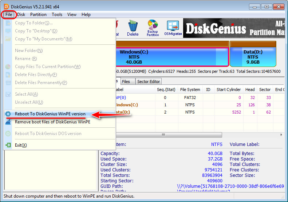The image size is (288, 202).
Task: Click the Capacity value 40.0GB
Action: 215,154
